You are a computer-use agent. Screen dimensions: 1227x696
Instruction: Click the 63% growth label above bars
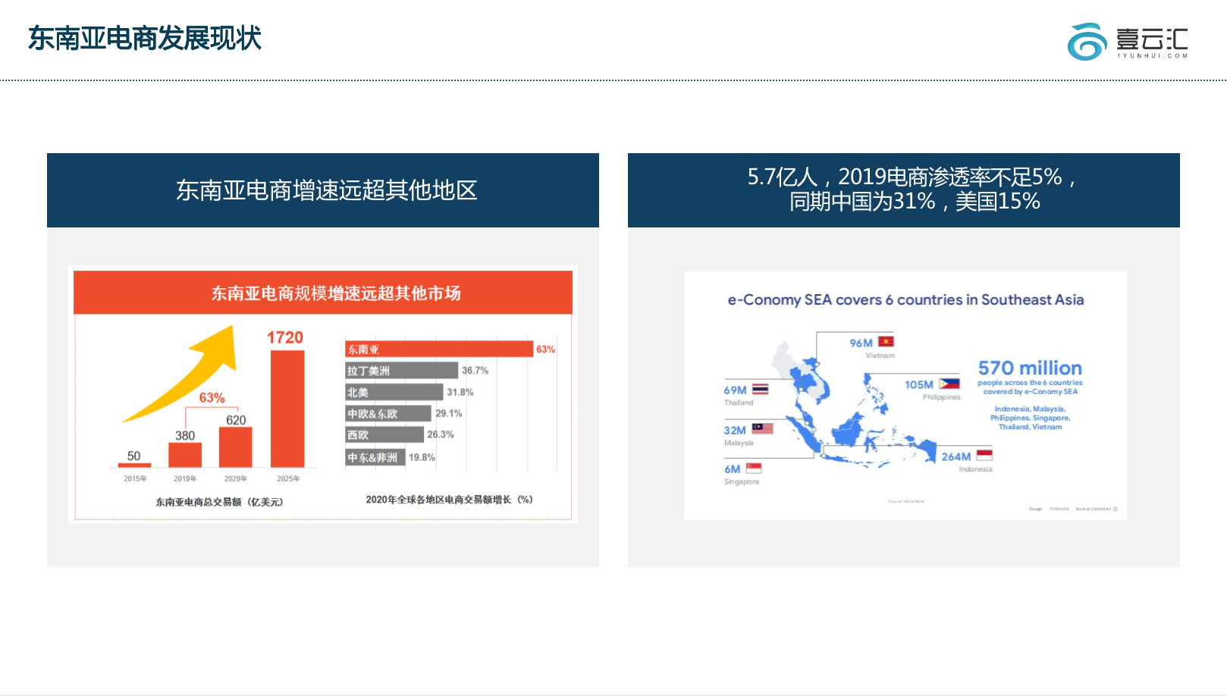click(x=212, y=398)
